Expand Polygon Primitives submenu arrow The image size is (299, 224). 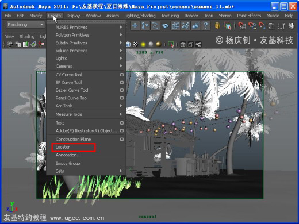pyautogui.click(x=121, y=35)
